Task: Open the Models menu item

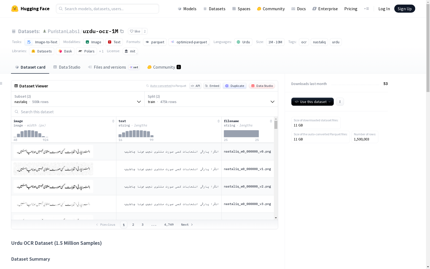Action: (x=187, y=9)
